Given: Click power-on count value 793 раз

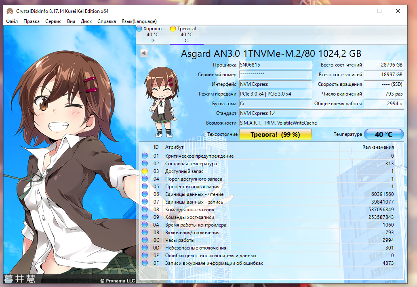Looking at the screenshot, I should (383, 94).
